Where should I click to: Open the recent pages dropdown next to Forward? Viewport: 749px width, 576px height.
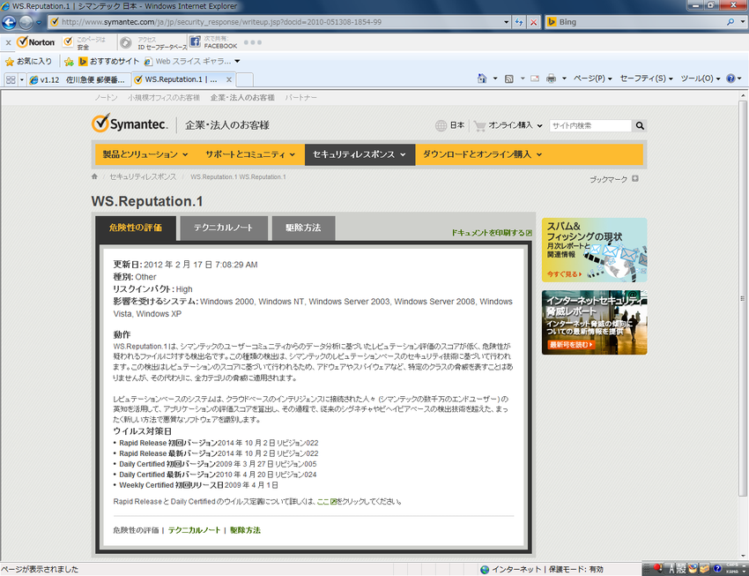(39, 22)
